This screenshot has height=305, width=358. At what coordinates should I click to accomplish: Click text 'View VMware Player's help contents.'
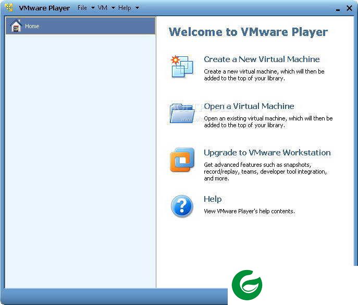click(249, 211)
